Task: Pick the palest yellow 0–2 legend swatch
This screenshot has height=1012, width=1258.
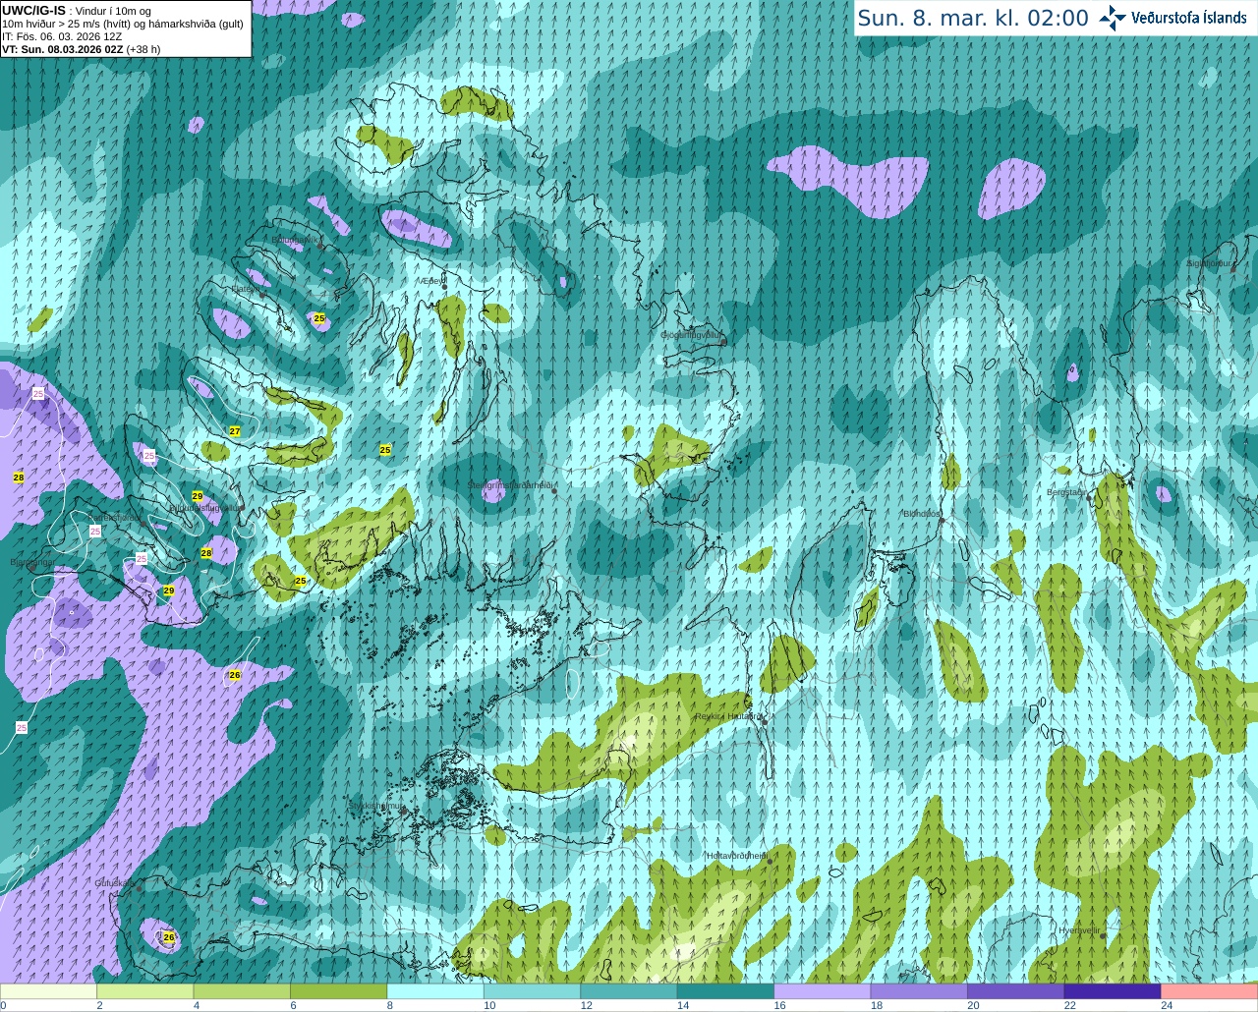Action: coord(48,991)
